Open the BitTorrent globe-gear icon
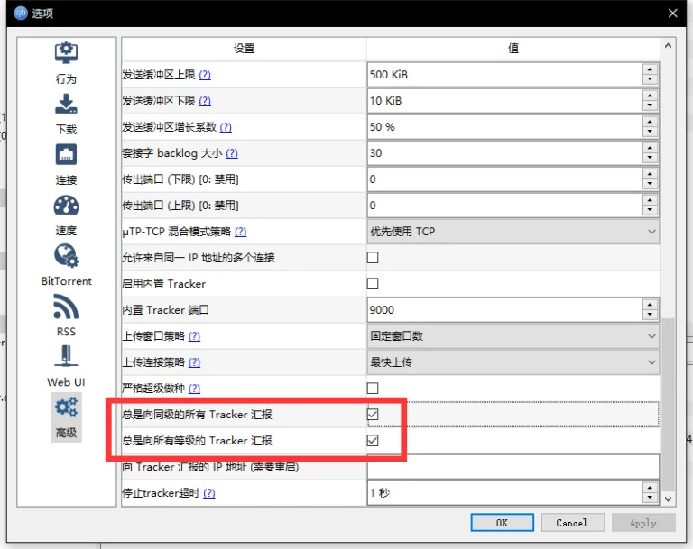This screenshot has width=693, height=549. [x=66, y=256]
